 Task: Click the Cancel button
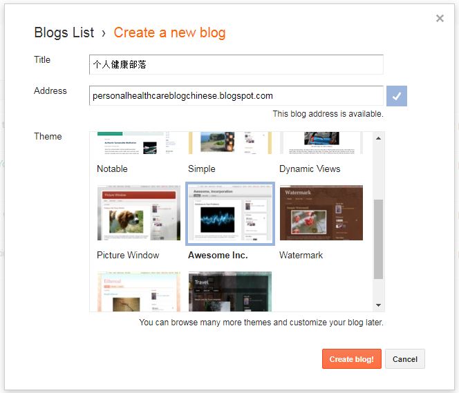pyautogui.click(x=405, y=358)
